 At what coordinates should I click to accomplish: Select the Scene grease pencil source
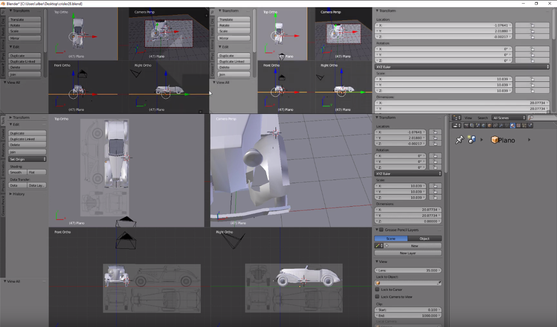click(x=391, y=238)
